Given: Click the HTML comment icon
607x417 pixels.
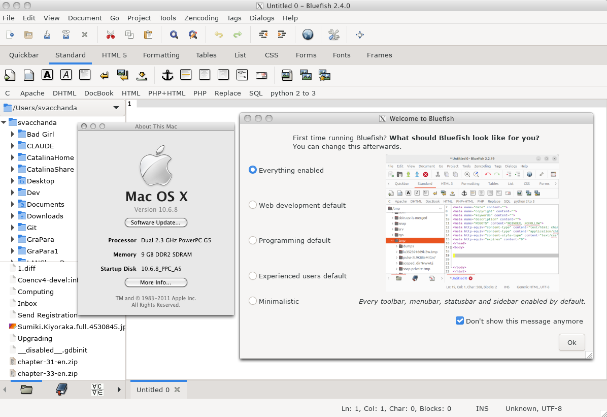Looking at the screenshot, I should [242, 75].
